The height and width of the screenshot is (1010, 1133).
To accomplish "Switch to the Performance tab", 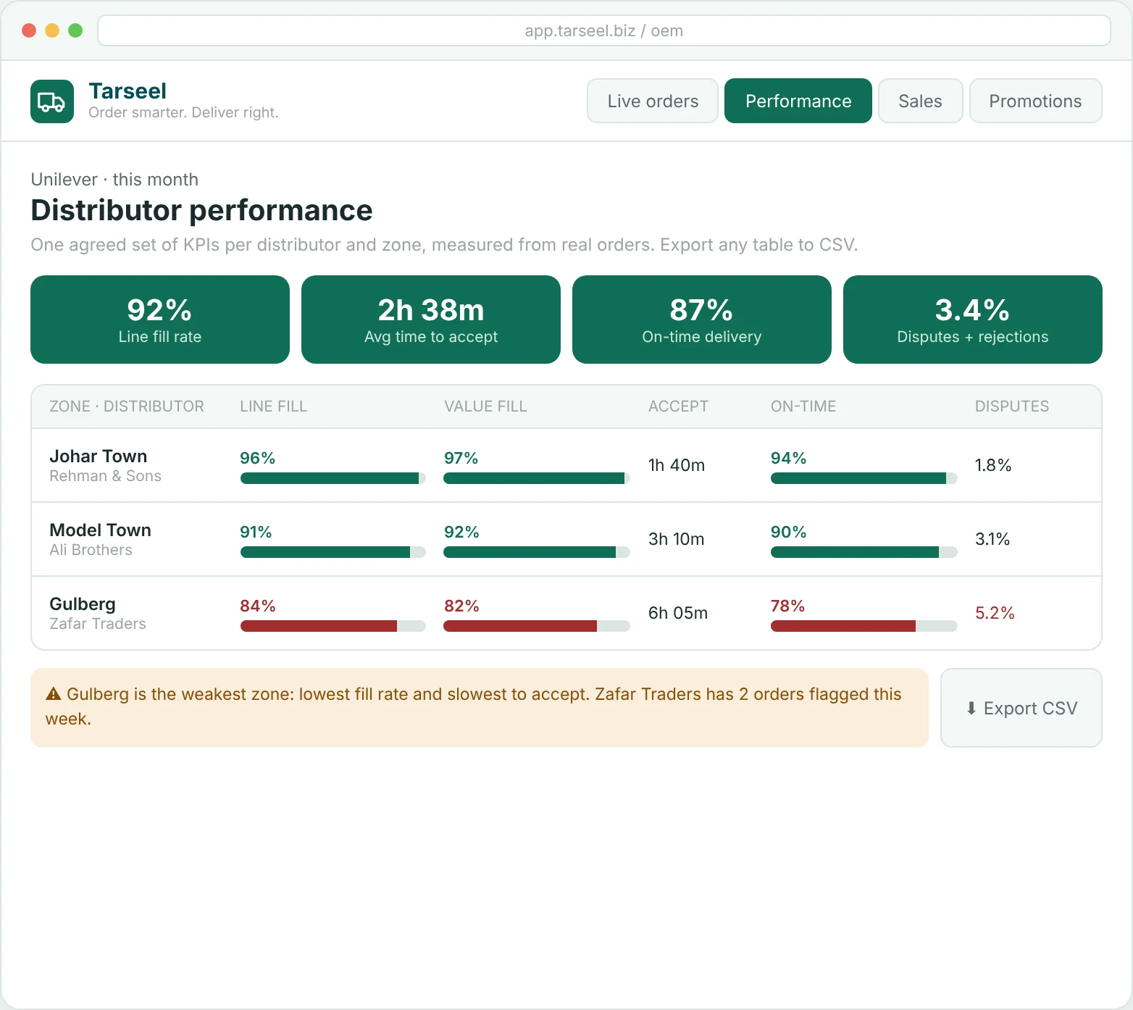I will 798,101.
